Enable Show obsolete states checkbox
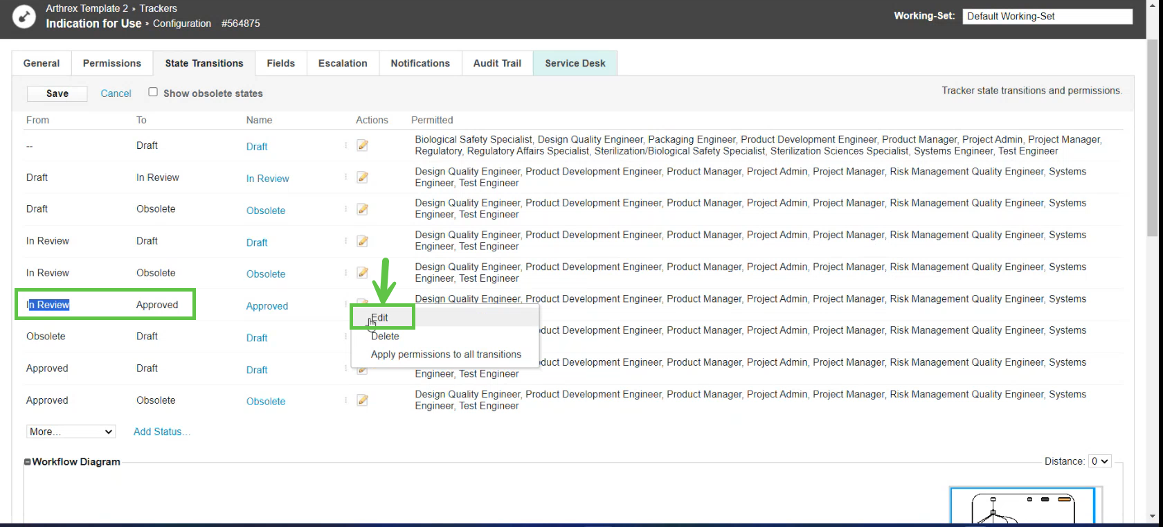1163x527 pixels. tap(153, 92)
